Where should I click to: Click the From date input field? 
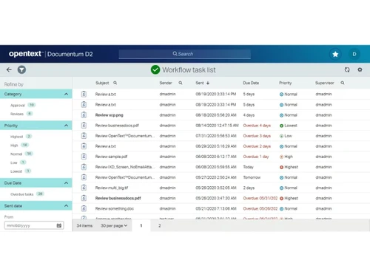34,225
